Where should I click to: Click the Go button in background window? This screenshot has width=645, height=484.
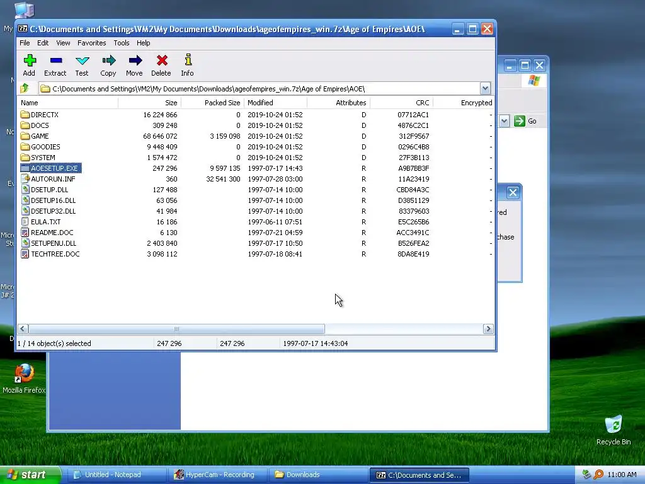[525, 121]
